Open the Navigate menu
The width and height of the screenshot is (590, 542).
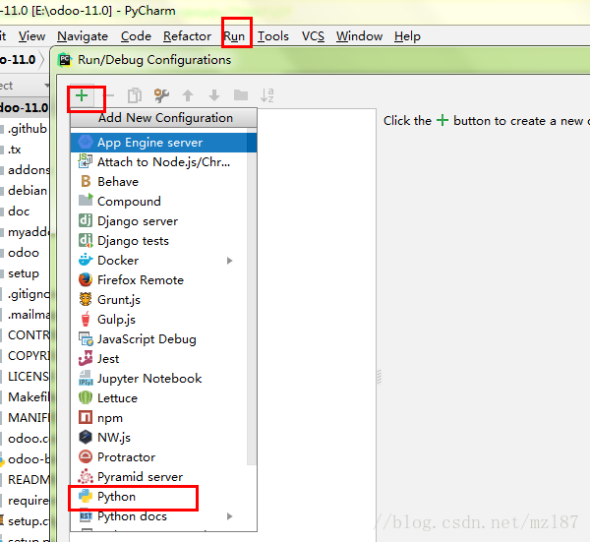point(83,36)
